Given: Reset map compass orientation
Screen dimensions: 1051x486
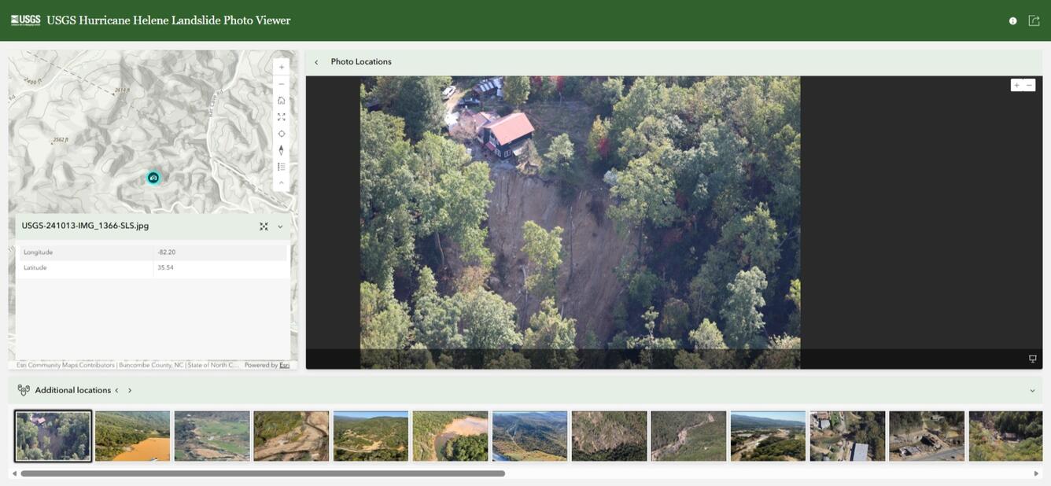Looking at the screenshot, I should coord(281,150).
